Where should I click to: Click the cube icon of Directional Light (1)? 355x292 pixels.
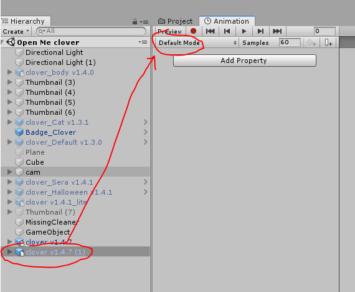(19, 62)
